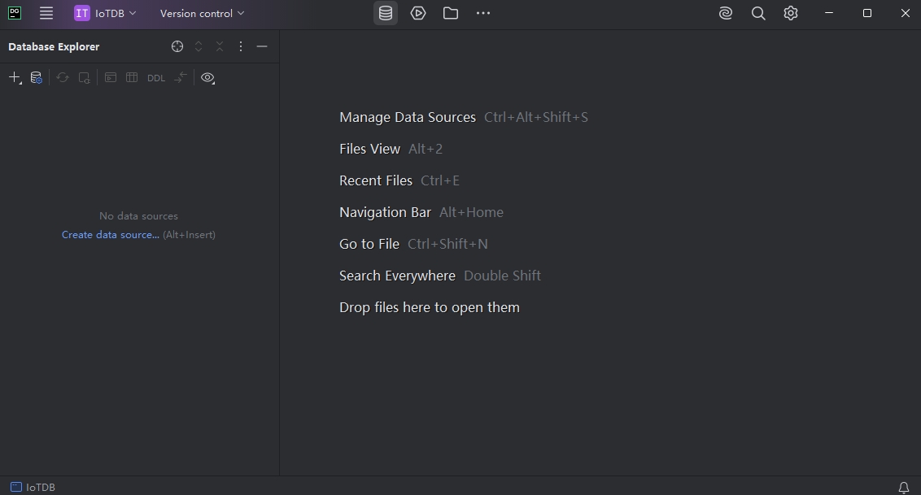This screenshot has height=495, width=921.
Task: Open the Services tool window icon
Action: pos(418,13)
